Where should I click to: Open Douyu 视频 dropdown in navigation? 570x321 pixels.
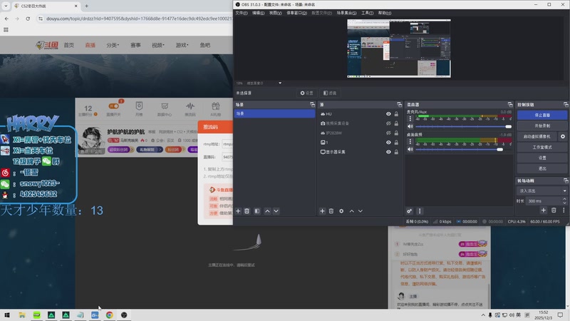[x=158, y=45]
